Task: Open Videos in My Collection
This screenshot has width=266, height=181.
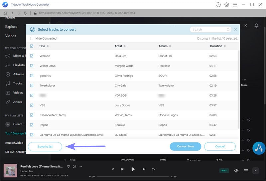Action: coord(14,92)
